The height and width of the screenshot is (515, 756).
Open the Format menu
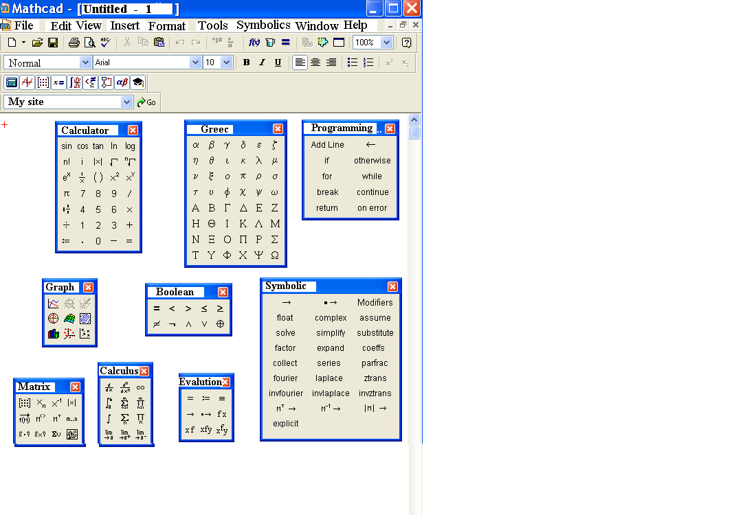(x=167, y=26)
